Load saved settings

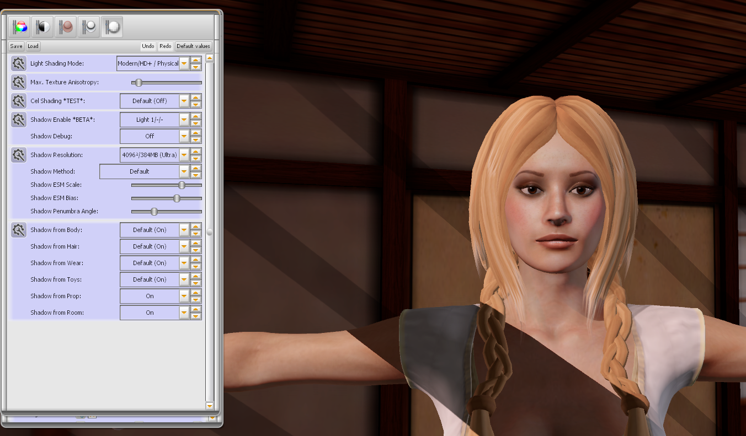(33, 46)
